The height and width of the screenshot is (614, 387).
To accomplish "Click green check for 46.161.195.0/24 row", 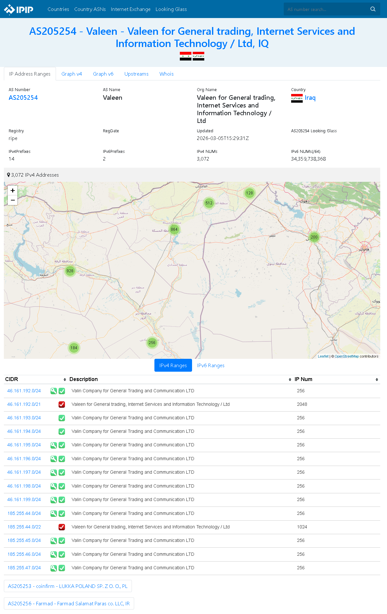I will (x=62, y=445).
